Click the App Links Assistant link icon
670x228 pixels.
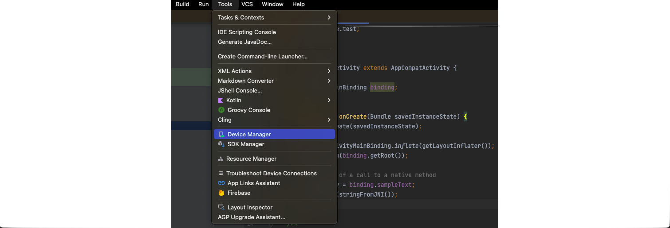[221, 183]
